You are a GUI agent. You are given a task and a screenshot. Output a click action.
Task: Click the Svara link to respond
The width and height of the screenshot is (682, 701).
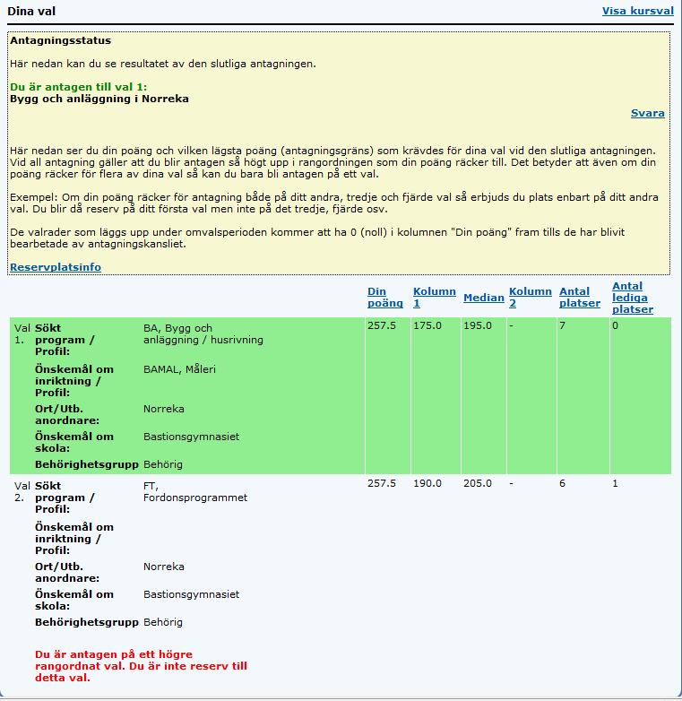(648, 113)
